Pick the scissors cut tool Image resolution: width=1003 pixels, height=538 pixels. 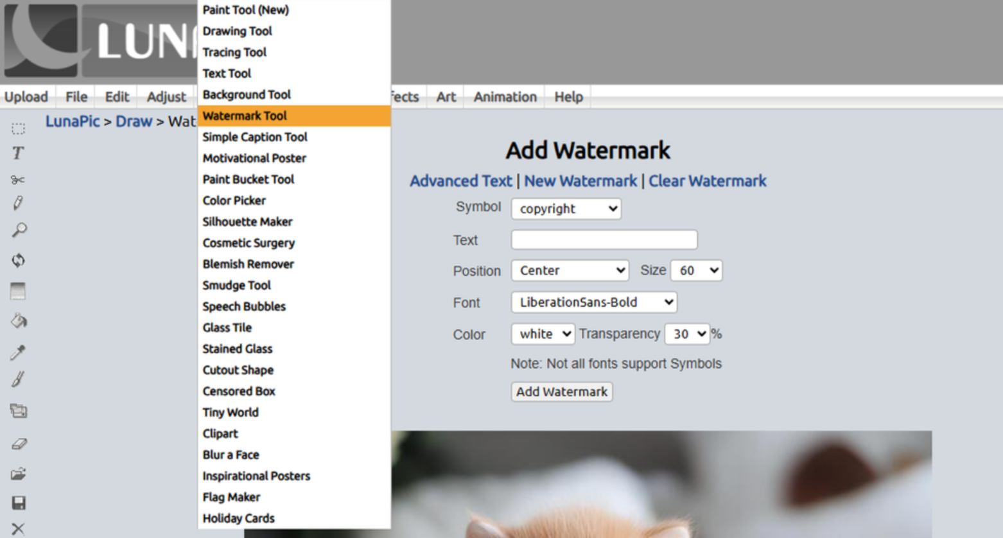[18, 180]
